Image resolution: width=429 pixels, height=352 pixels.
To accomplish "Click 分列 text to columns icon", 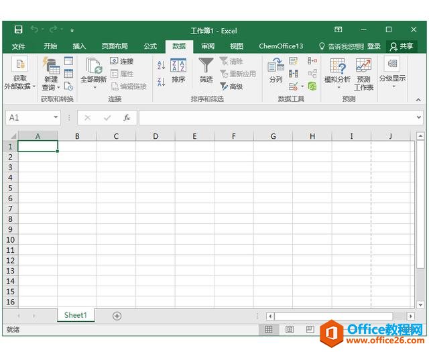I will pyautogui.click(x=275, y=70).
